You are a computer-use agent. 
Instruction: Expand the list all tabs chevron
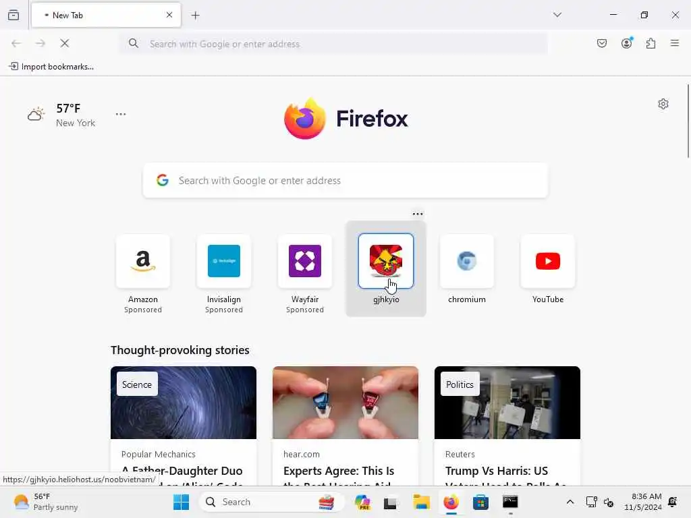click(x=557, y=15)
